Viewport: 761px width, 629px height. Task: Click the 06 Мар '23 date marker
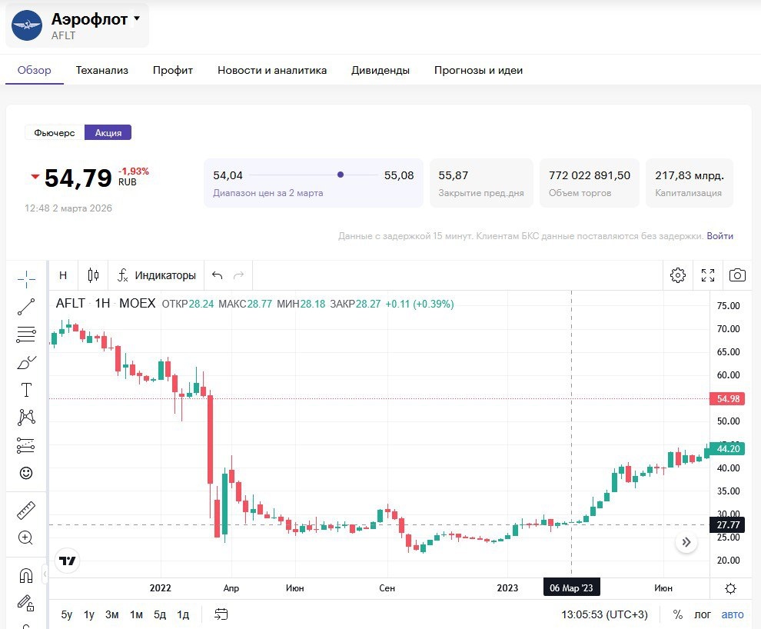pos(572,587)
